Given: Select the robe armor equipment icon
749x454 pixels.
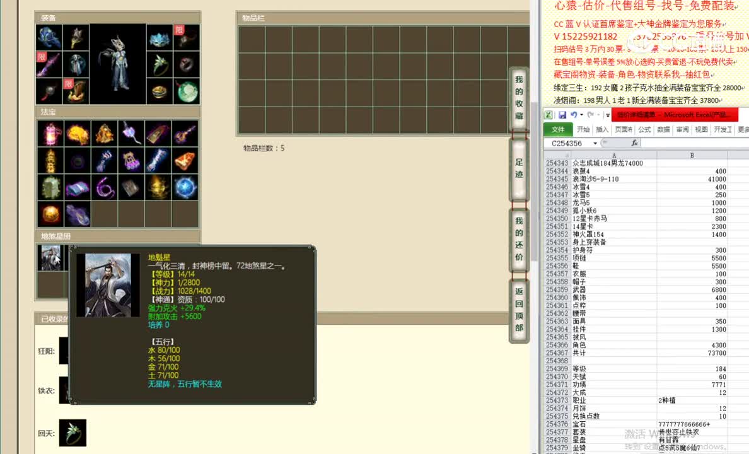Looking at the screenshot, I should pos(76,64).
